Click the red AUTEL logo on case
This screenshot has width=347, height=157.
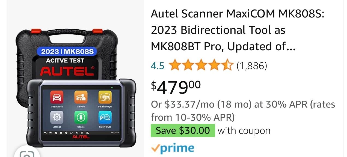pos(67,71)
